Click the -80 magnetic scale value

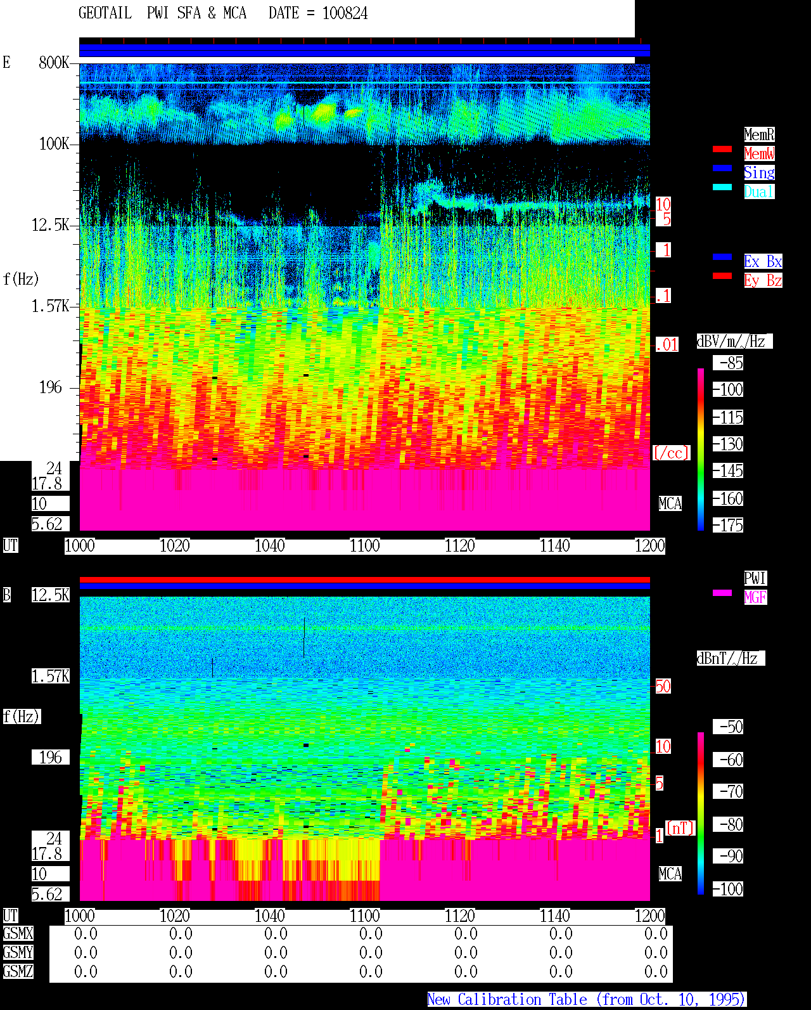(728, 824)
